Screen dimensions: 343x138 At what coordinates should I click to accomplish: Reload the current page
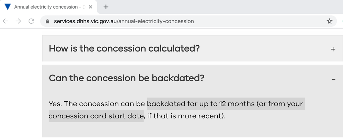click(31, 21)
